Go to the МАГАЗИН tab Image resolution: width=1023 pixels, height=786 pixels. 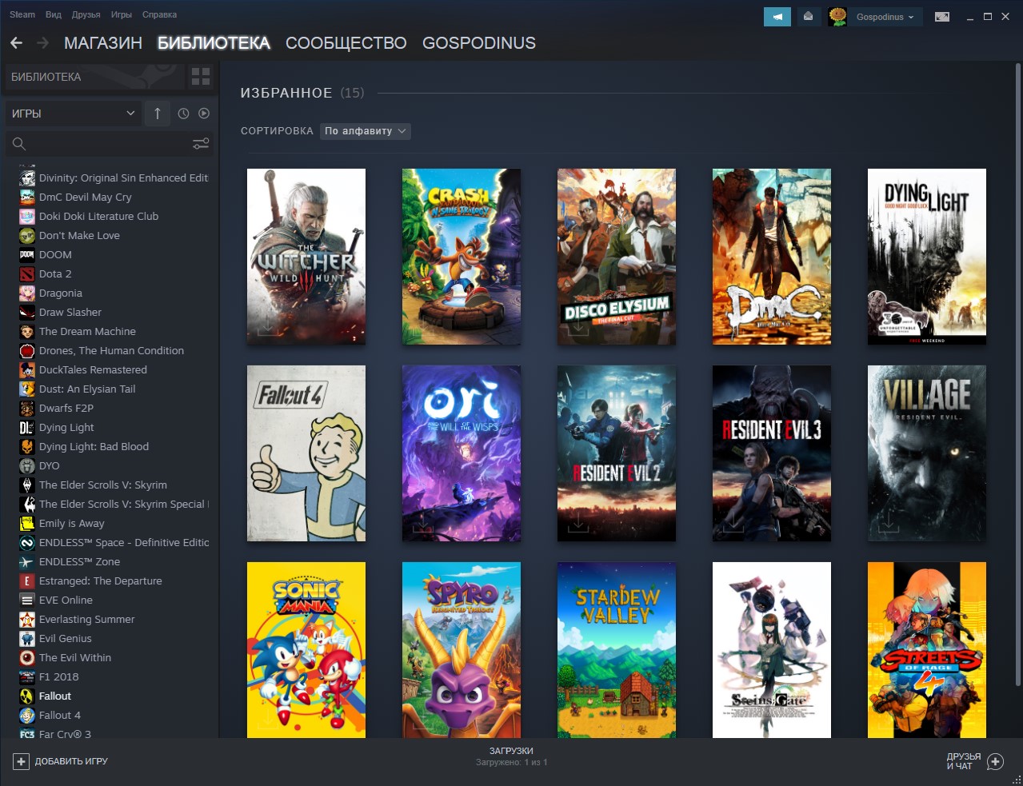click(x=103, y=43)
